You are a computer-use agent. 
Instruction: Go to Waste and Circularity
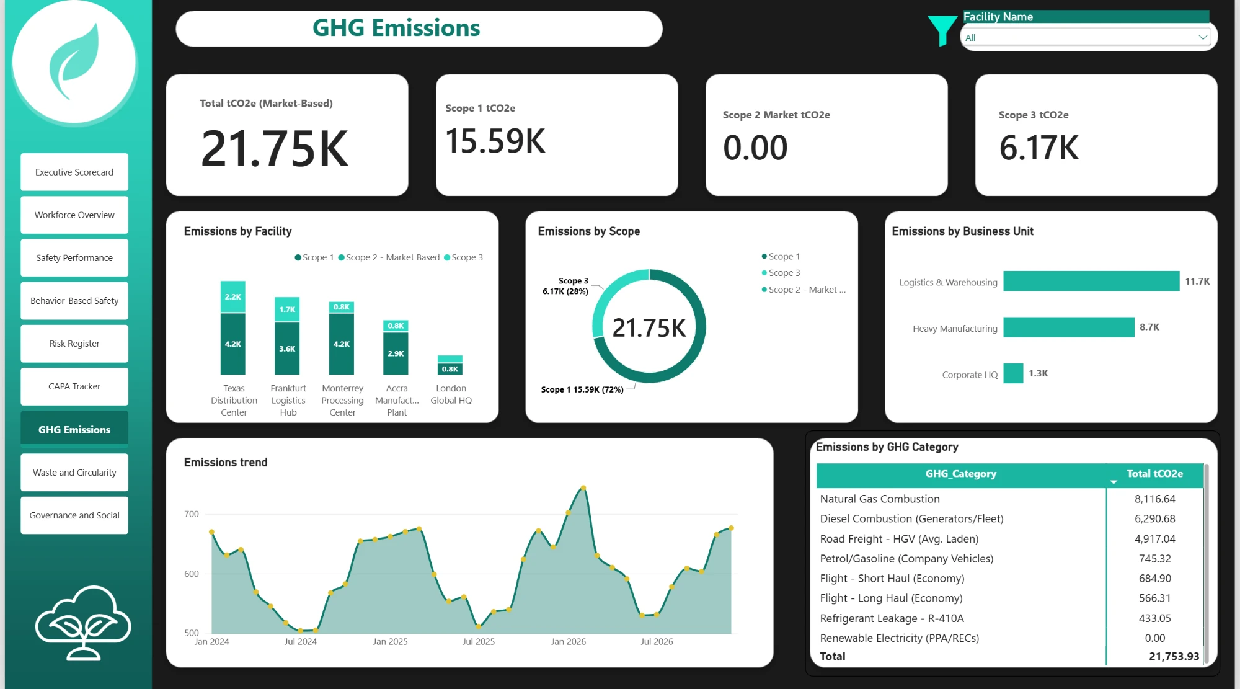74,472
